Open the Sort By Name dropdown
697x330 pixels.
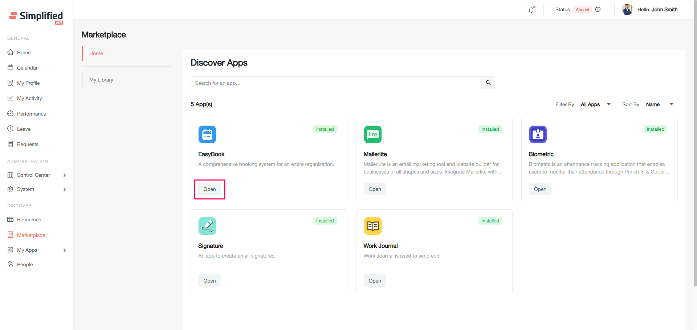point(659,104)
